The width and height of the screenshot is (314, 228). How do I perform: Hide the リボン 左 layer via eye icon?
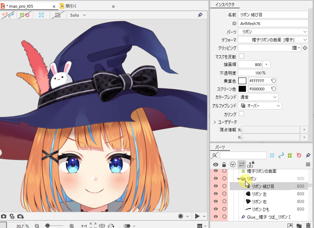pyautogui.click(x=216, y=194)
